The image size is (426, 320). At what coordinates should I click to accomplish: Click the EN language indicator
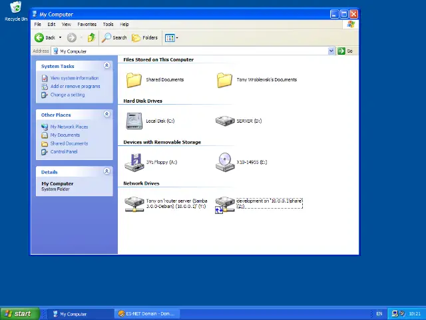point(379,314)
